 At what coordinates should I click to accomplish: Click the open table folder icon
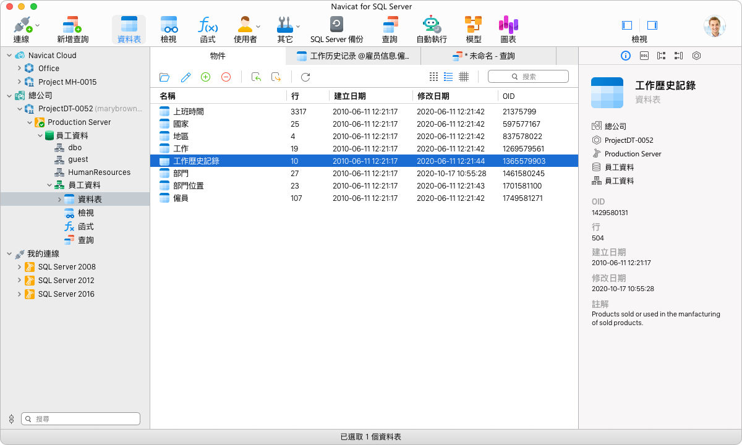164,77
